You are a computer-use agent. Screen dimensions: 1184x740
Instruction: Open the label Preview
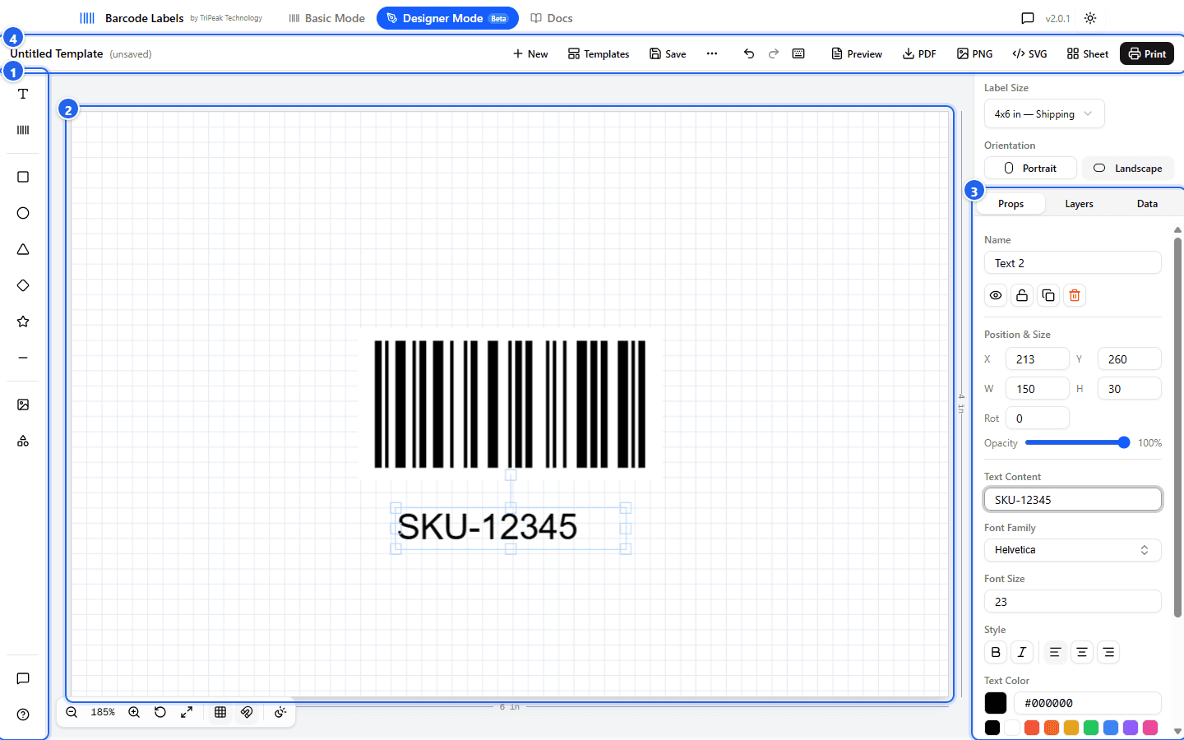(857, 53)
